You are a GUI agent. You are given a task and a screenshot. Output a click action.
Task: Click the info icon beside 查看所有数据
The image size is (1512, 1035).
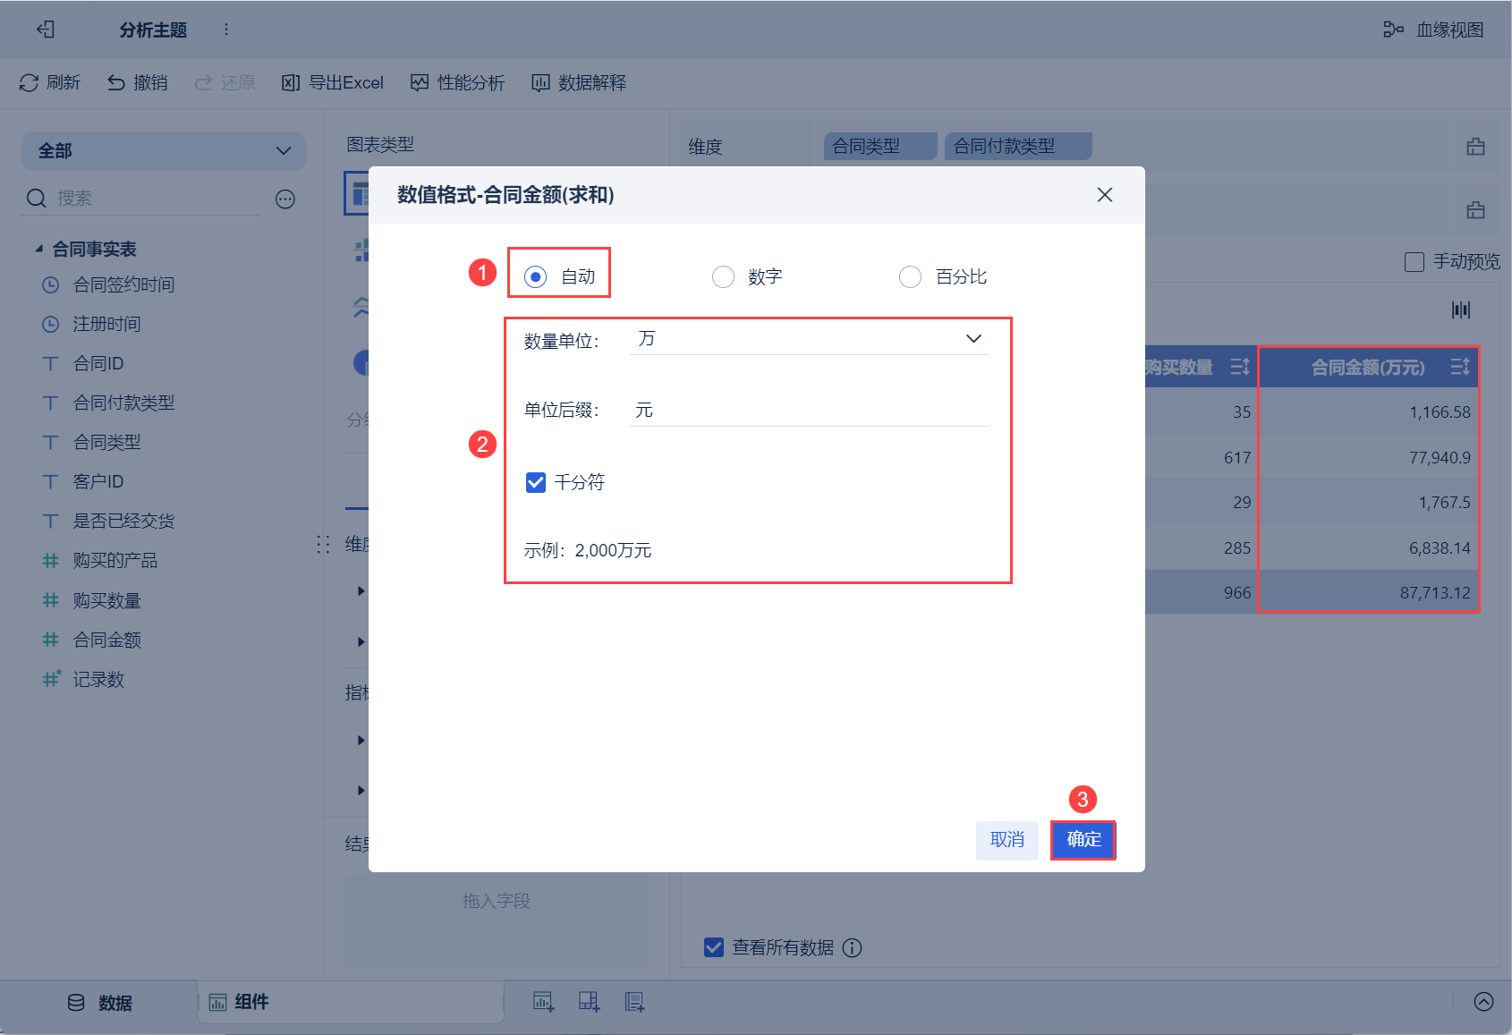pos(853,947)
